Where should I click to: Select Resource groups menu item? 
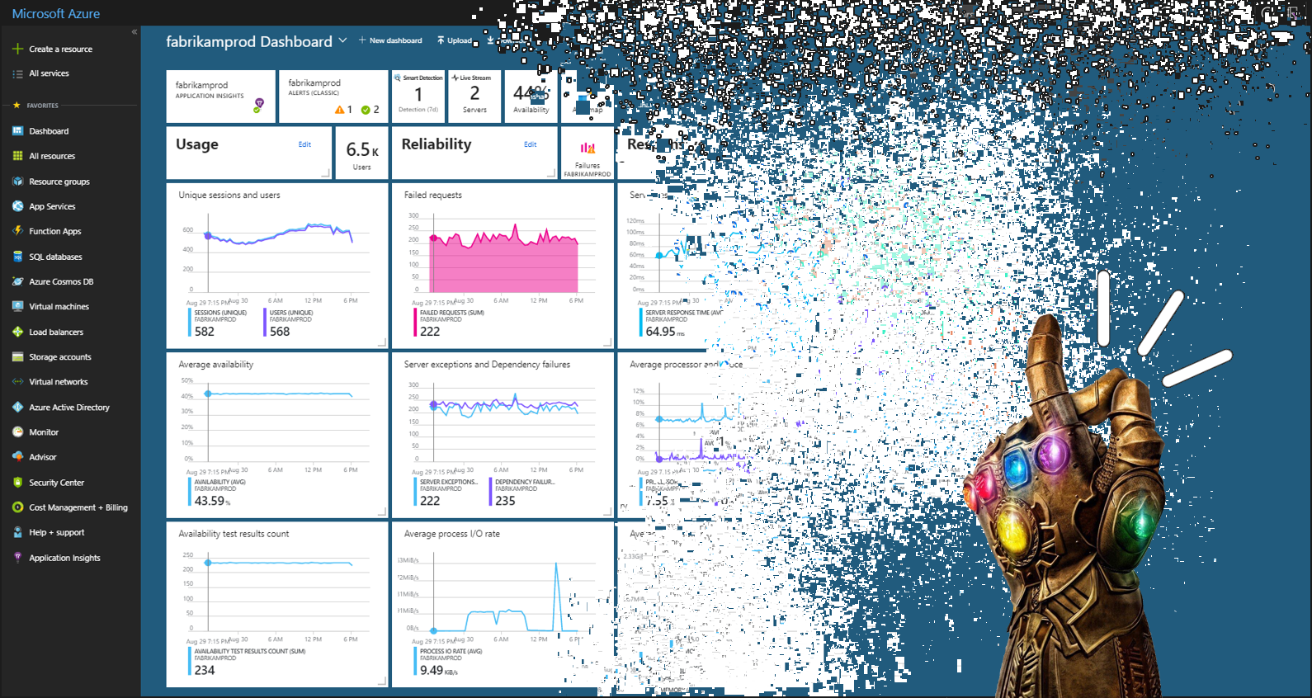59,182
